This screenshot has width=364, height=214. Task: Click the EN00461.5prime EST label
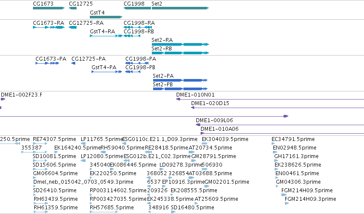[297, 173]
